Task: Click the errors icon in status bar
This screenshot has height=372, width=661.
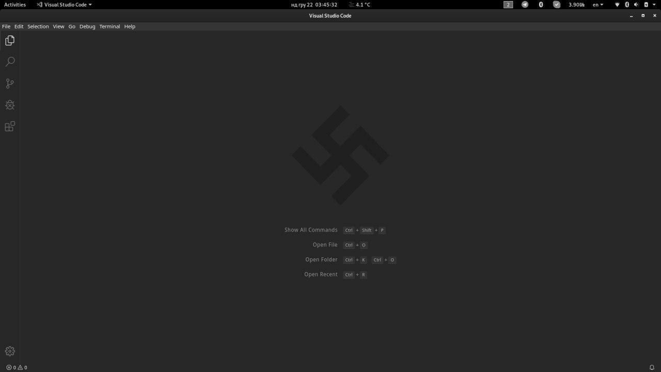Action: (x=9, y=367)
